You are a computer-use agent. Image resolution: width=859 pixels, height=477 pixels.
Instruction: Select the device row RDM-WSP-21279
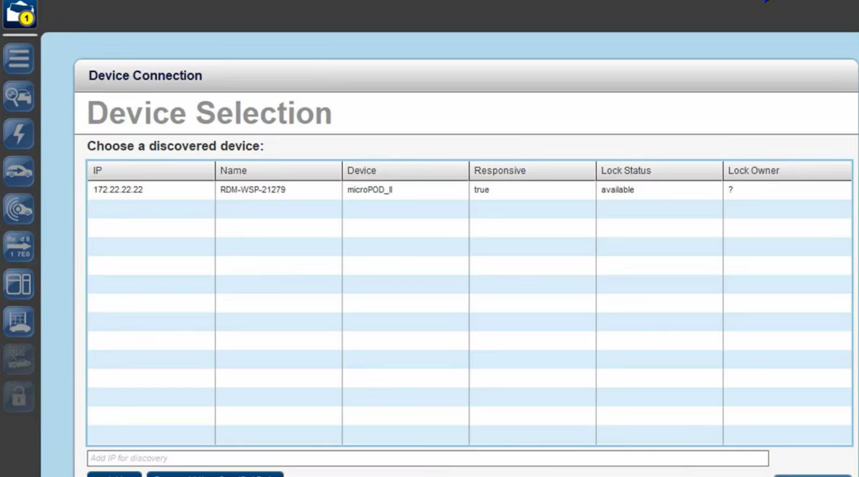pos(253,190)
